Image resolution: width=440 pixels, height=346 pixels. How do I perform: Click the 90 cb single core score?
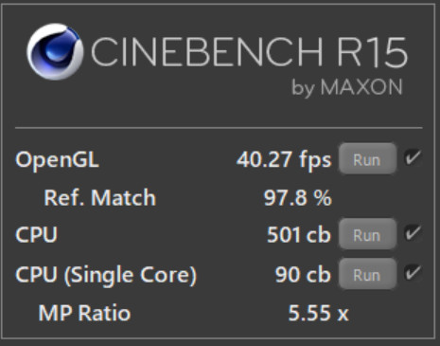pos(303,275)
